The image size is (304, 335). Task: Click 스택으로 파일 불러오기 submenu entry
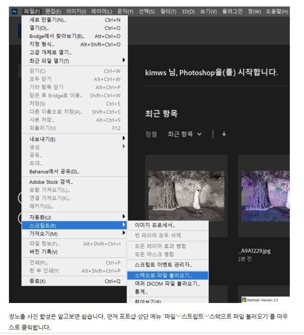point(168,275)
